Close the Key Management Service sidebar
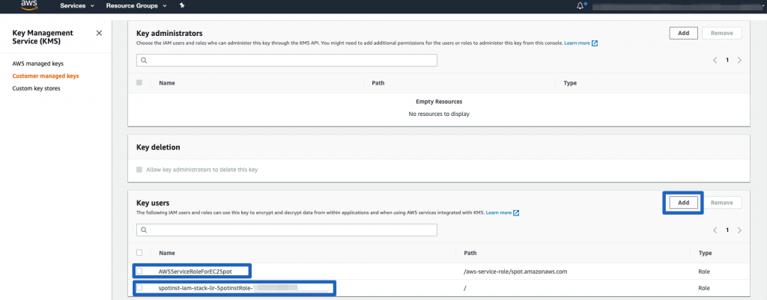The width and height of the screenshot is (767, 300). [100, 34]
